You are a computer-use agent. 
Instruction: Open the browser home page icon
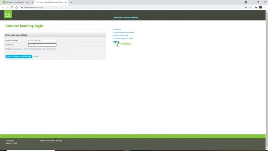[16, 8]
